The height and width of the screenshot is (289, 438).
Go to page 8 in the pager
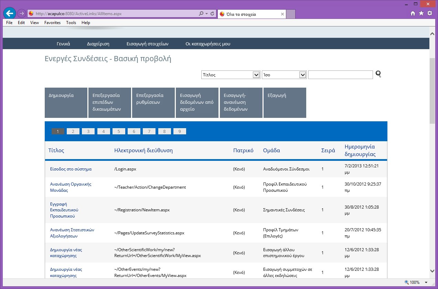164,131
